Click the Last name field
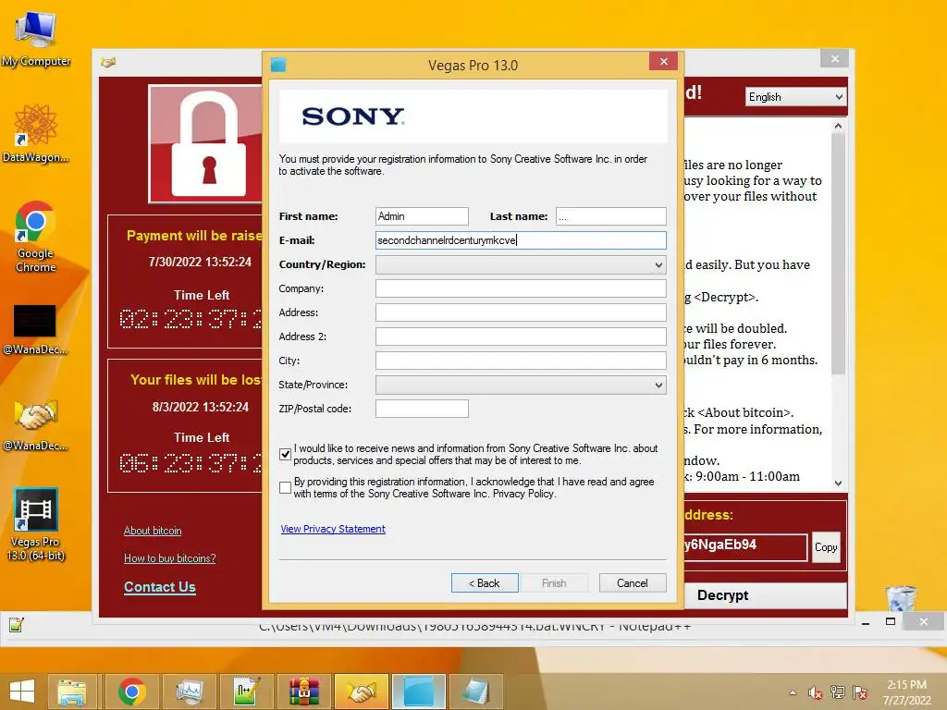 pyautogui.click(x=611, y=216)
